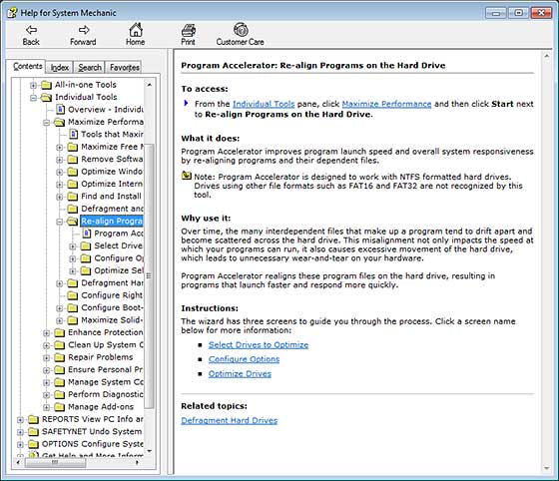Go forward with the Forward arrow icon

(84, 30)
